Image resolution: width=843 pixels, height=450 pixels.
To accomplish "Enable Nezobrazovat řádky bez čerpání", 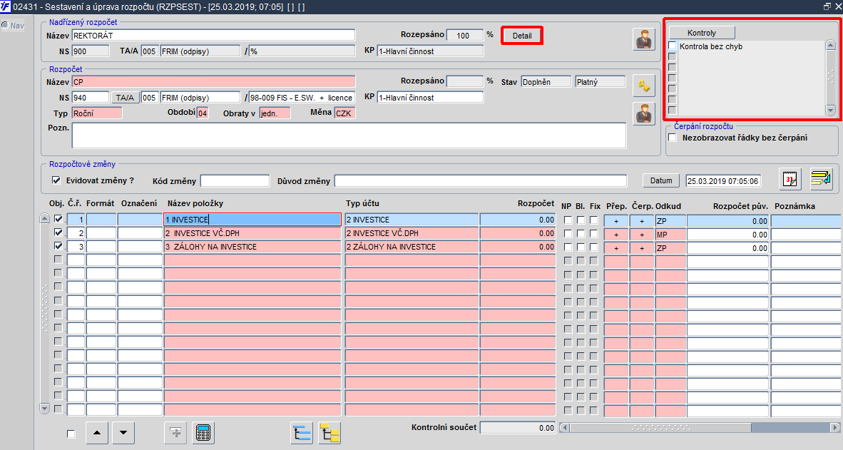I will [672, 138].
